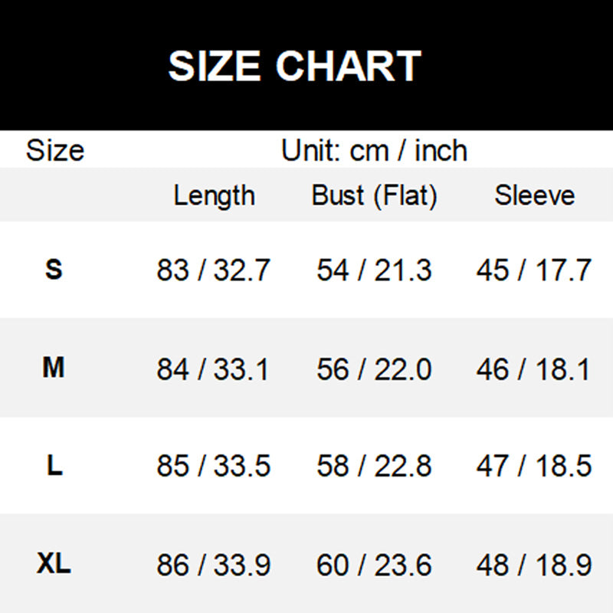Click the 86 / 33.9 length cell

coord(214,566)
